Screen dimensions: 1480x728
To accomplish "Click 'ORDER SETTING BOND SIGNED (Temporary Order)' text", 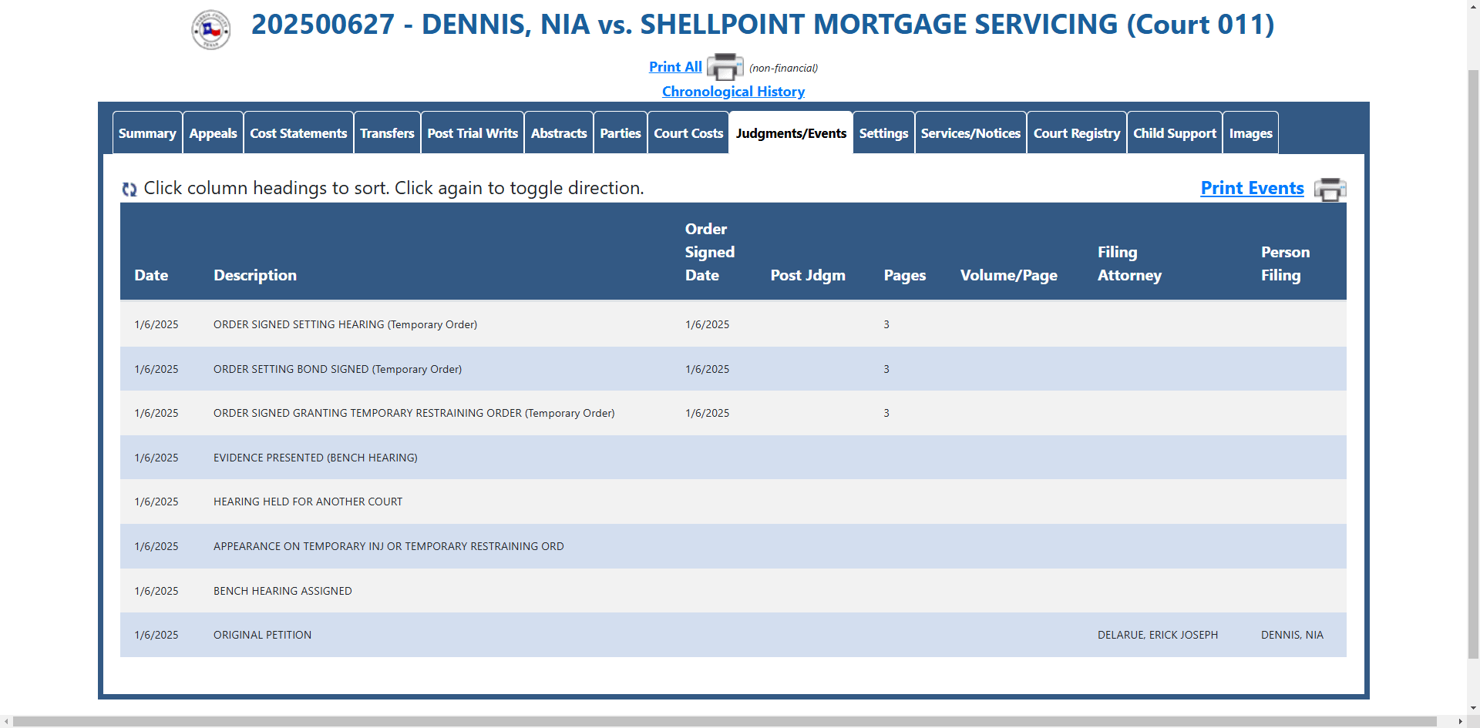I will 338,369.
